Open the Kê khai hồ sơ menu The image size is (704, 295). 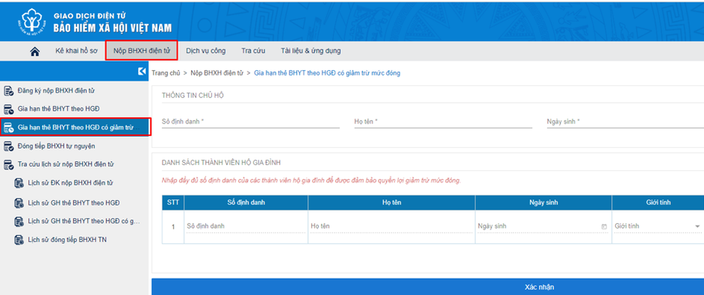pyautogui.click(x=76, y=51)
